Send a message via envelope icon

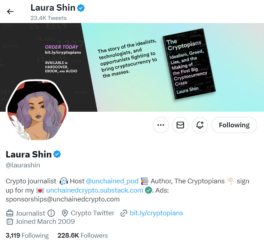pos(180,125)
